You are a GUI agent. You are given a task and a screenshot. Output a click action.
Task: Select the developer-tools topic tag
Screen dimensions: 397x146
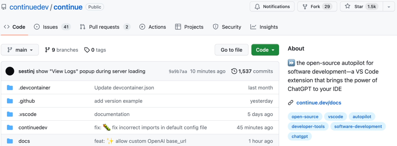point(308,126)
